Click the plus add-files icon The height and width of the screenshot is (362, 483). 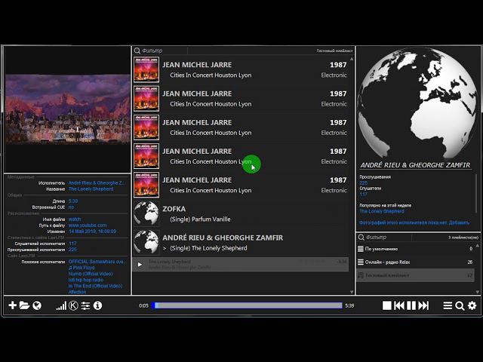pyautogui.click(x=12, y=305)
